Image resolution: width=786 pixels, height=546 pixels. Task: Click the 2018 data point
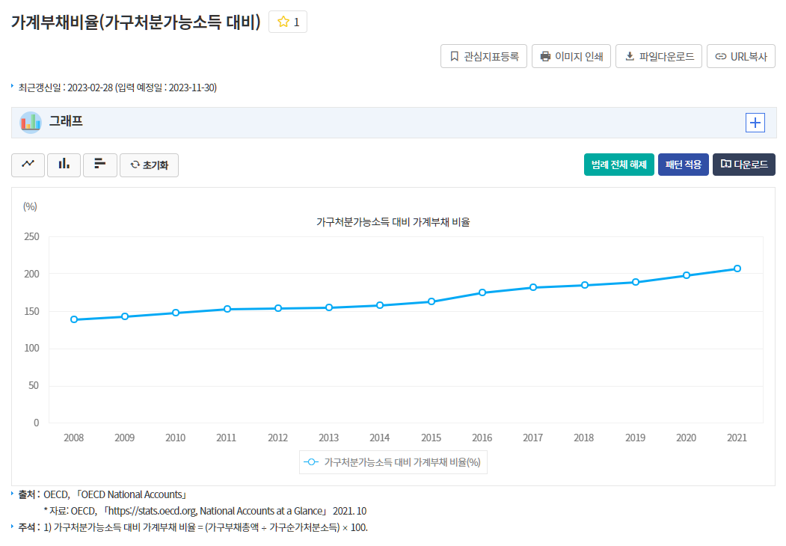coord(585,285)
